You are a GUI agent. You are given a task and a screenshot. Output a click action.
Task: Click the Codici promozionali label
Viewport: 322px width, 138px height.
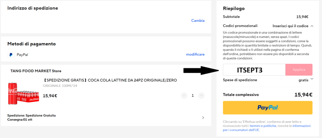240,26
